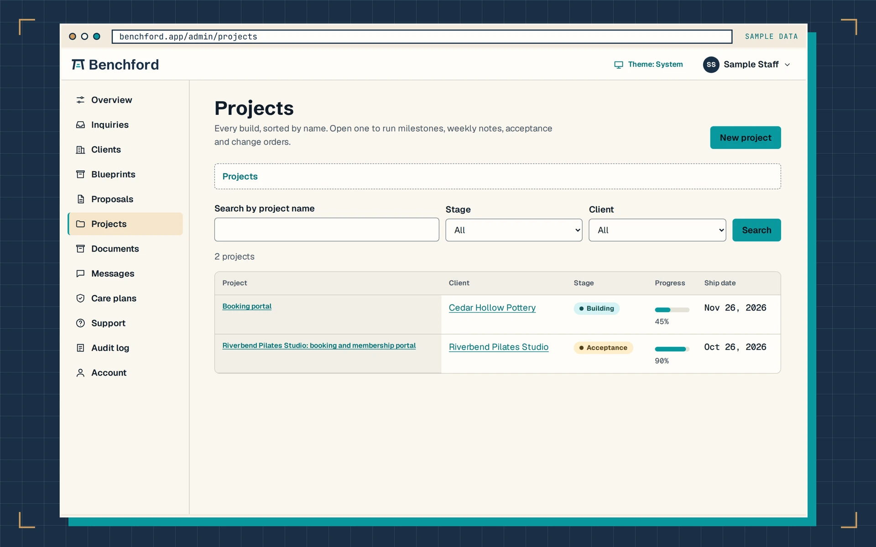Open Messages from the sidebar
The image size is (876, 547).
point(125,273)
